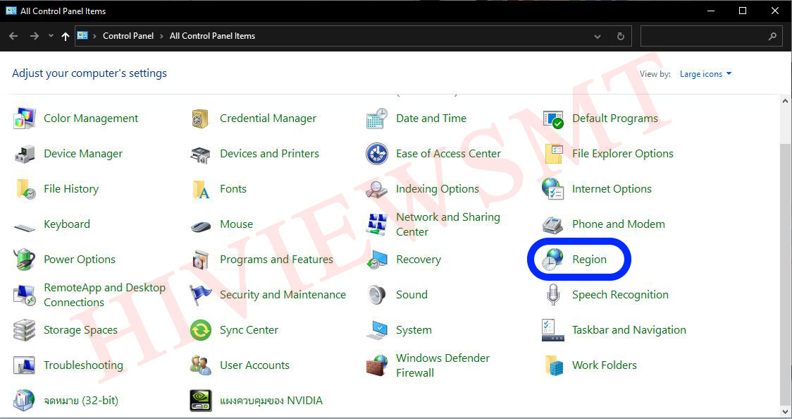The image size is (792, 419).
Task: Click the Windows Defender Firewall icon
Action: (x=377, y=365)
